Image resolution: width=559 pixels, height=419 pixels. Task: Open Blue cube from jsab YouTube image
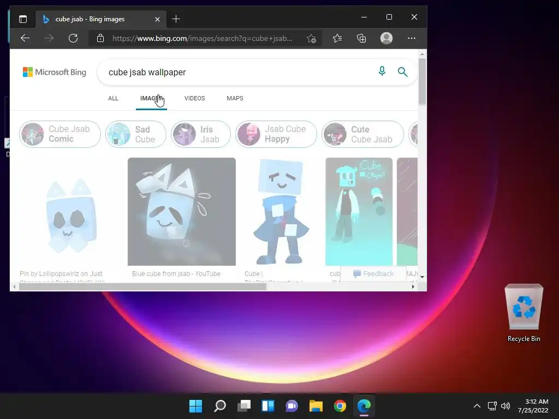pyautogui.click(x=181, y=212)
